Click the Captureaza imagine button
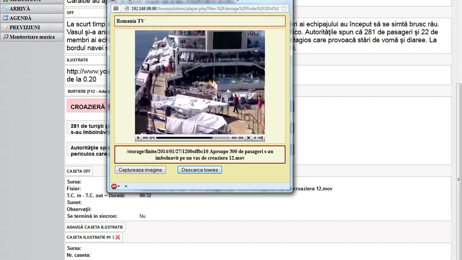Screen dimensions: 462x260 tap(140, 170)
